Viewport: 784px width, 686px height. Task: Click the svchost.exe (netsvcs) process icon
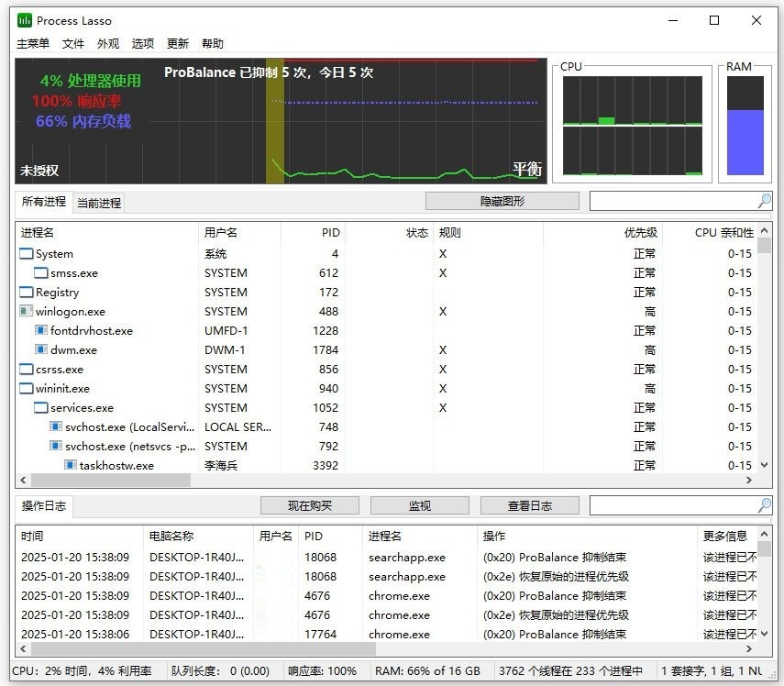pyautogui.click(x=57, y=446)
